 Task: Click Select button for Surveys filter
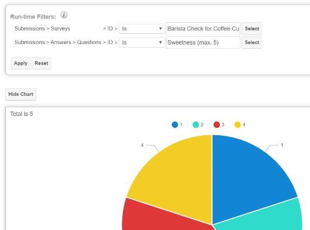[x=252, y=28]
